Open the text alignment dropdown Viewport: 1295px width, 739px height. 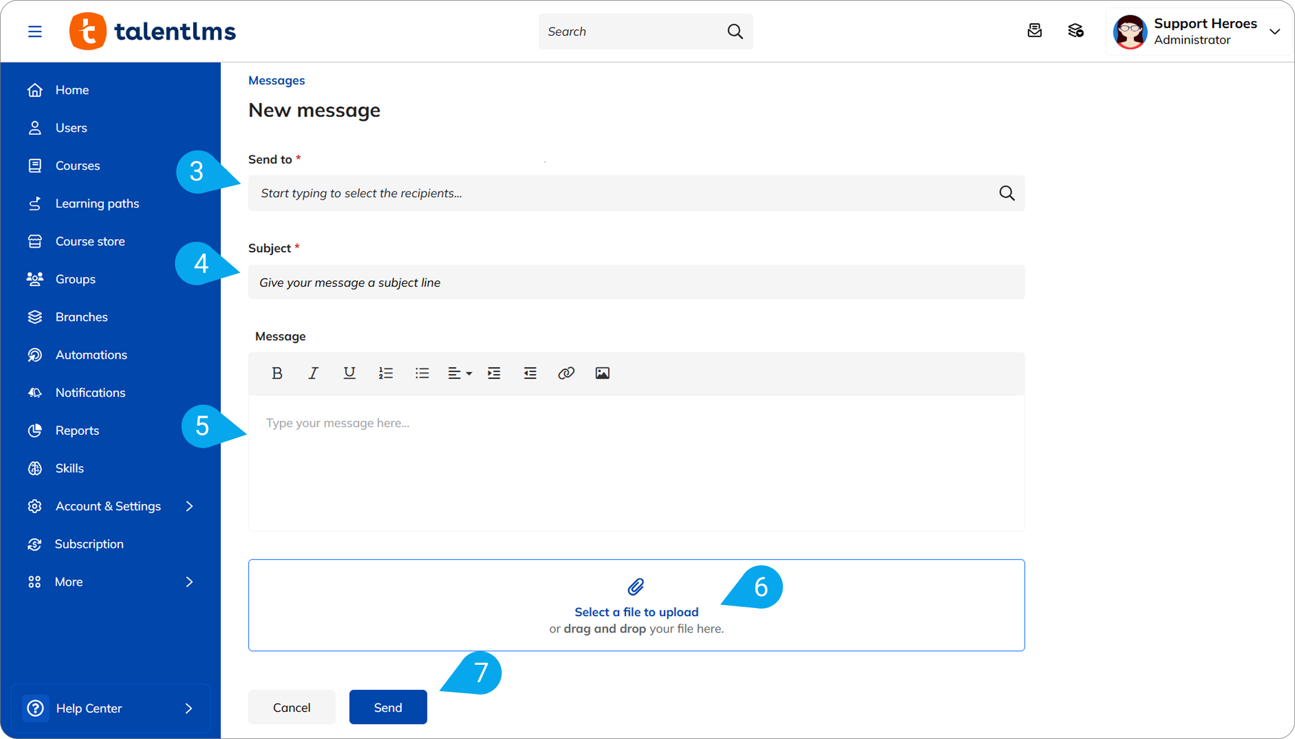click(459, 373)
